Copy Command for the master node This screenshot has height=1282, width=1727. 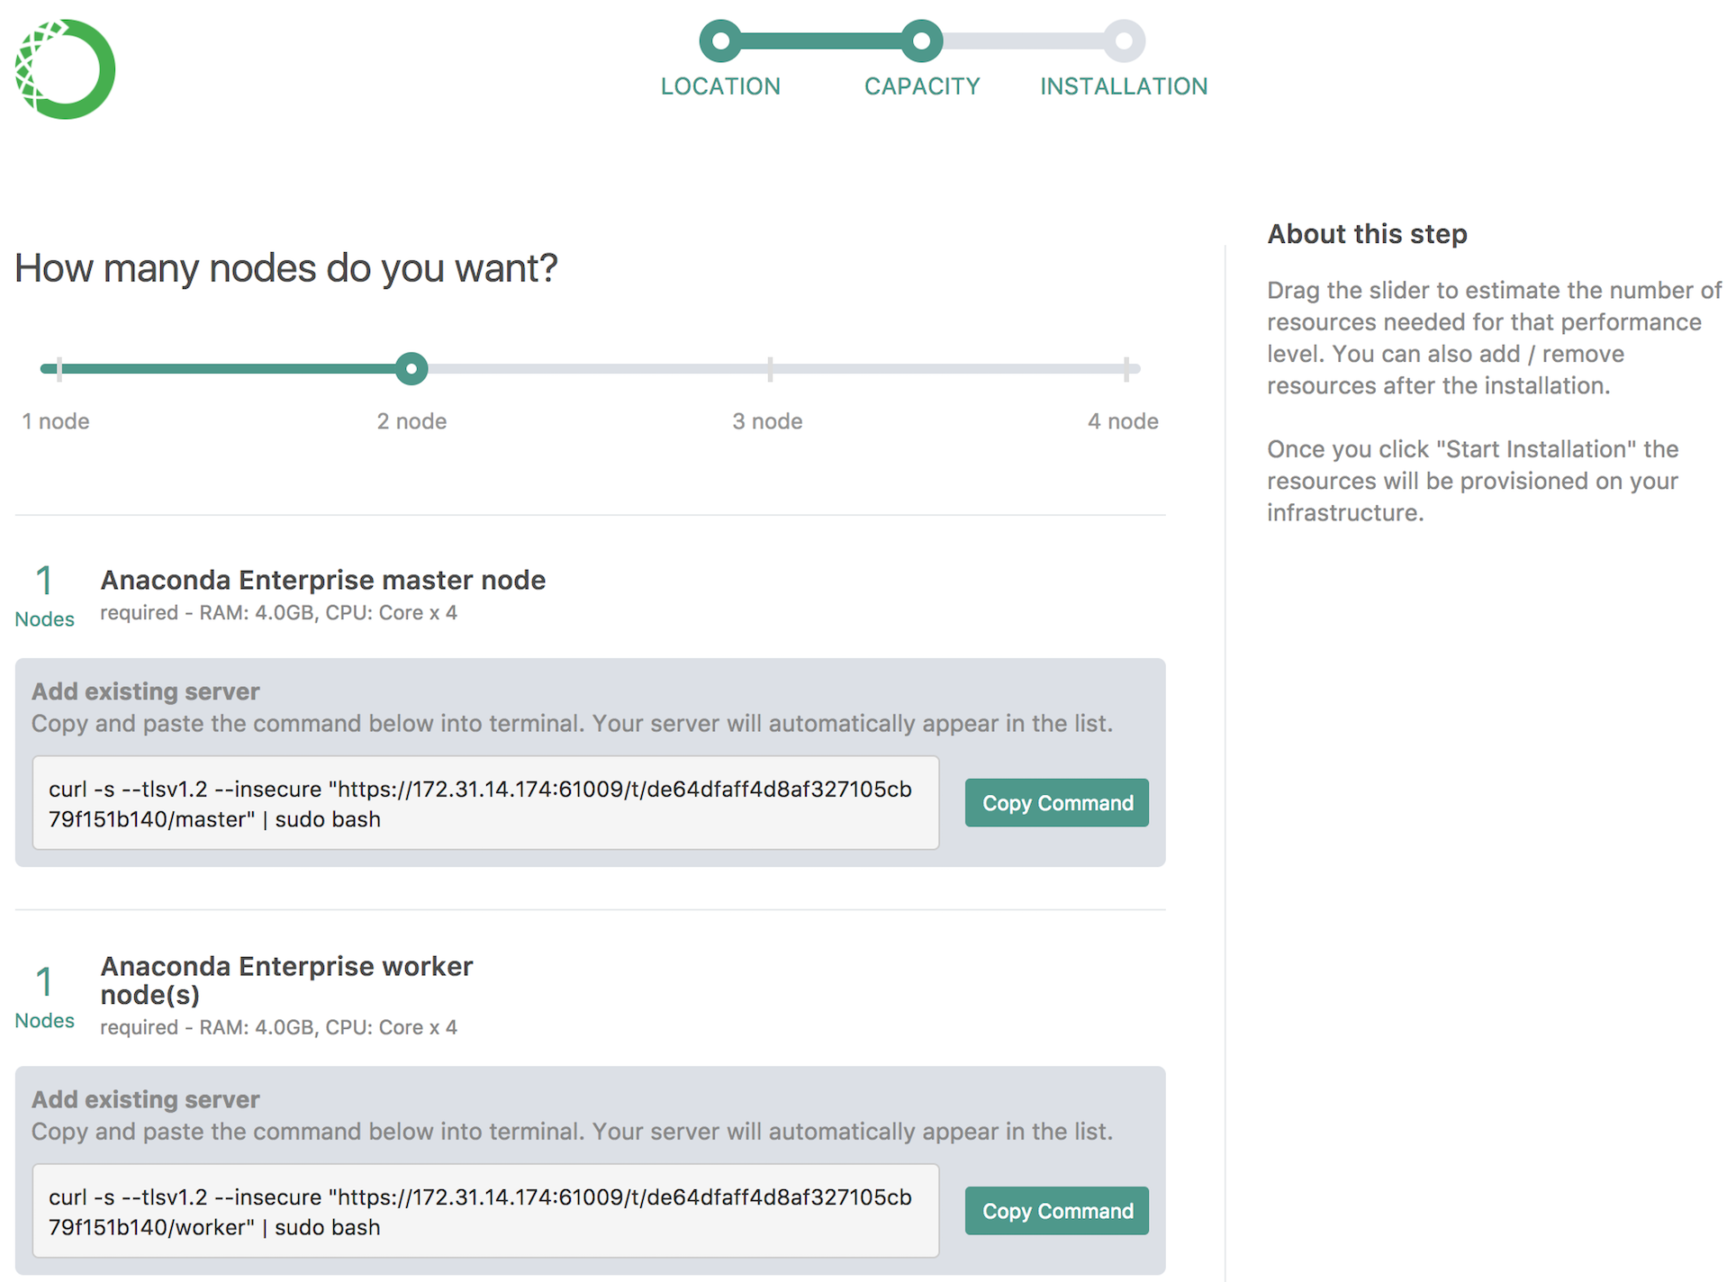point(1056,802)
